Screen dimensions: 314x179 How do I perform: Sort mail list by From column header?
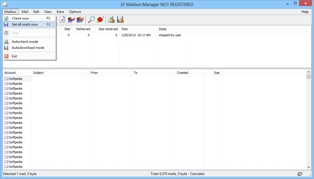tap(110, 73)
